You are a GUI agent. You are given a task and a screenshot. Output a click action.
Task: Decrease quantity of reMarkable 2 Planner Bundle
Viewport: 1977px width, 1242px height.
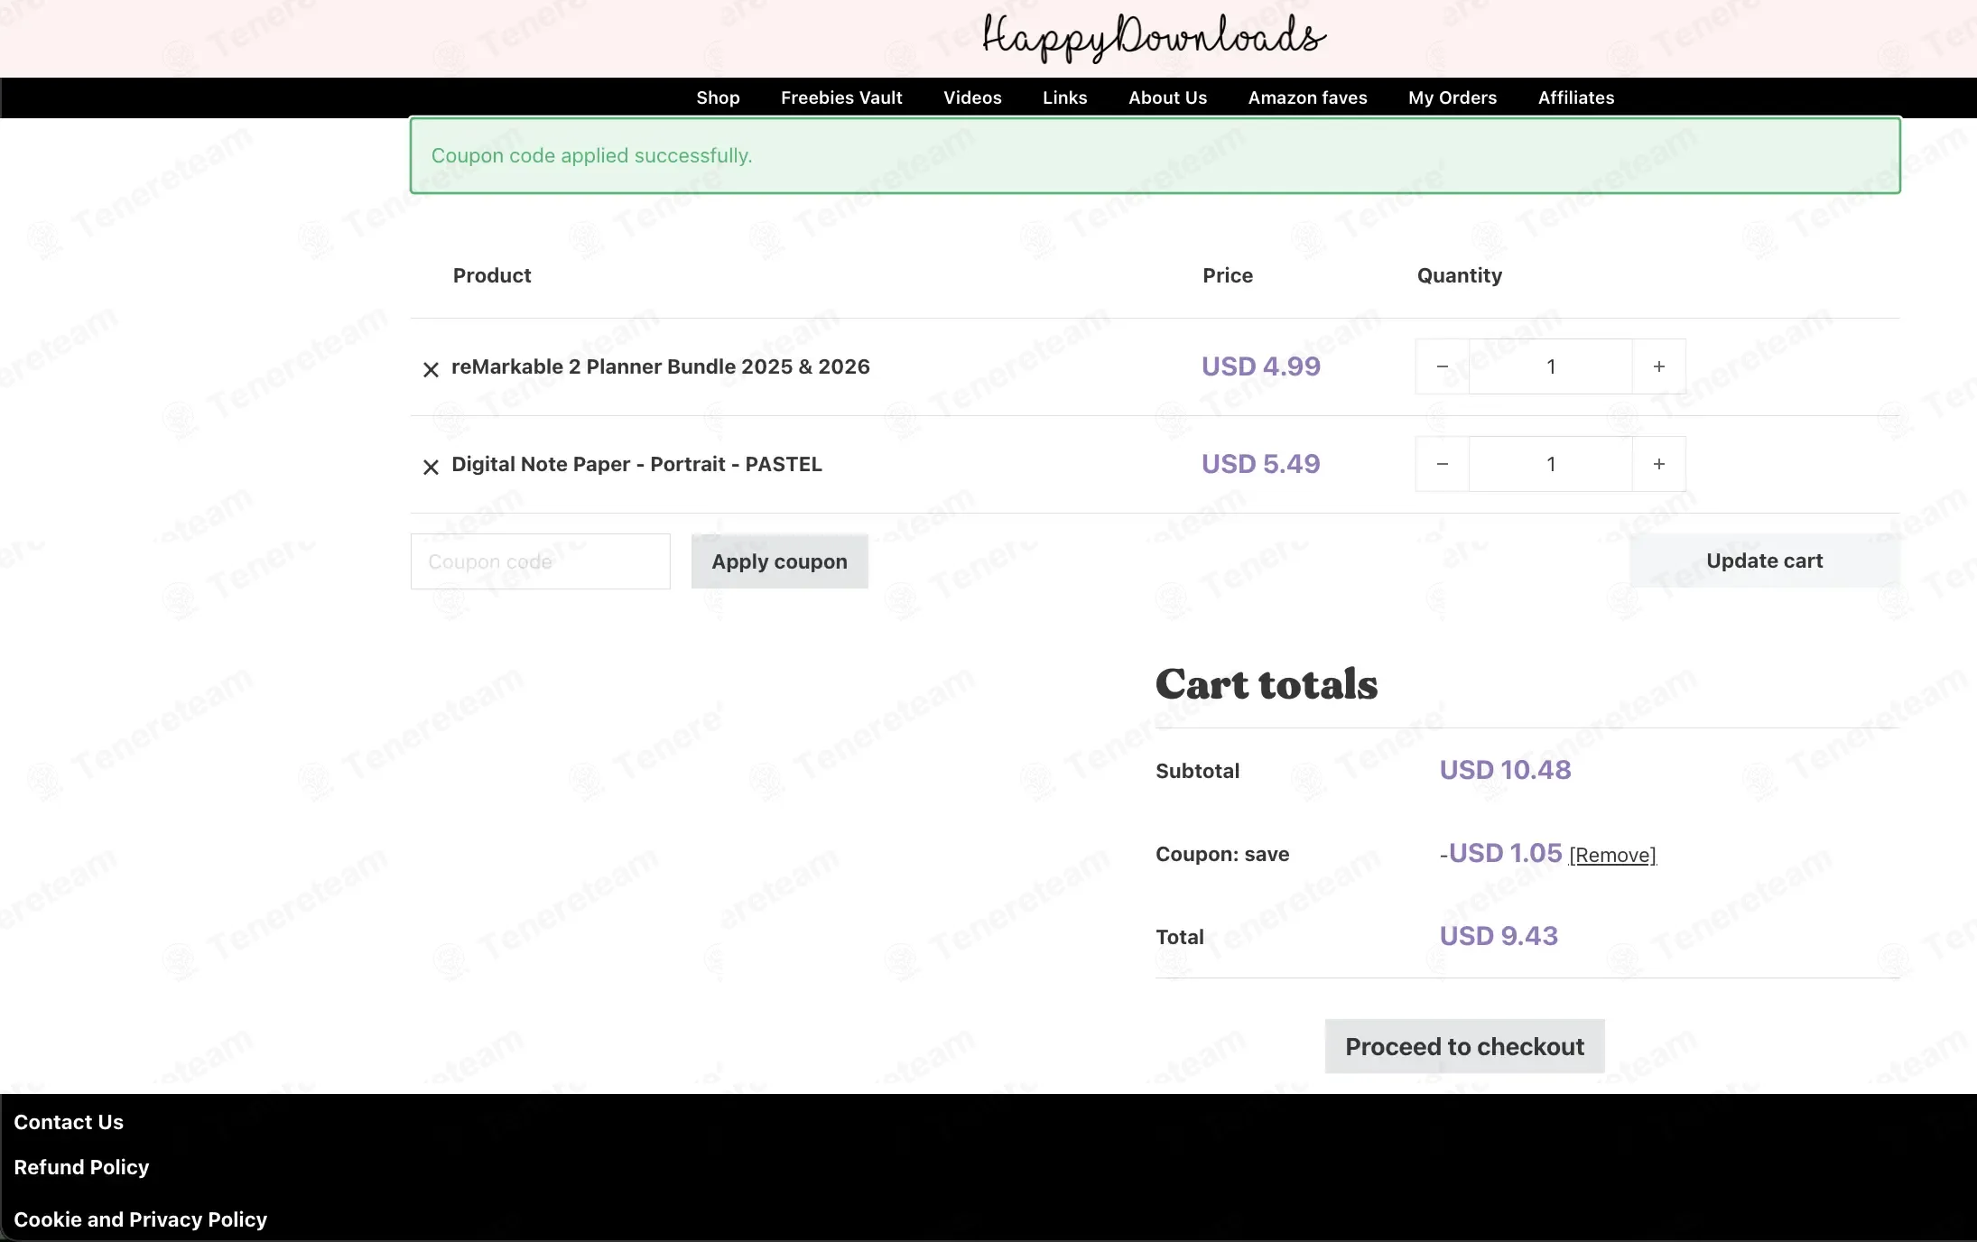point(1443,366)
